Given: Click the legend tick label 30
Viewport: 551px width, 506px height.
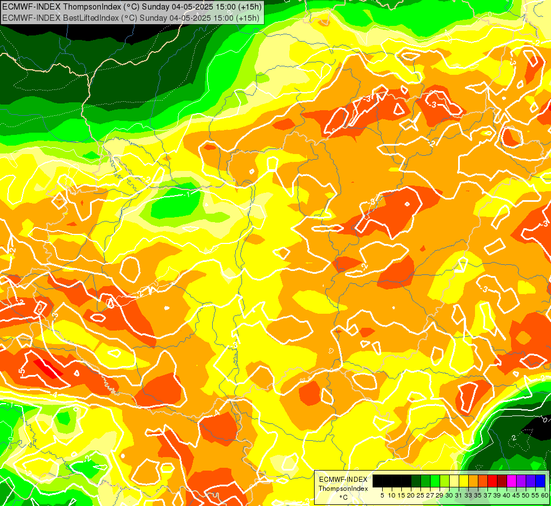Looking at the screenshot, I should [x=450, y=495].
